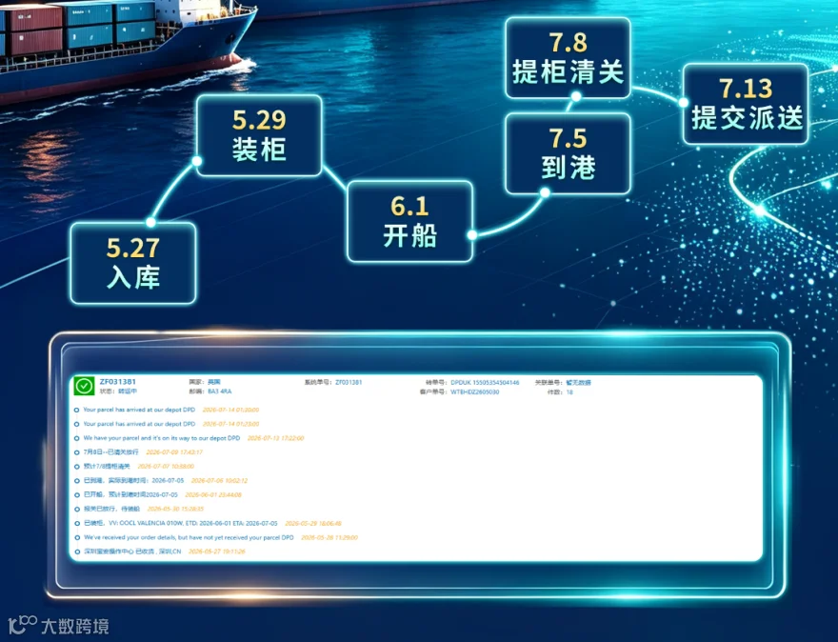The width and height of the screenshot is (838, 642).
Task: Click the 7.5 到港 milestone box
Action: 568,153
